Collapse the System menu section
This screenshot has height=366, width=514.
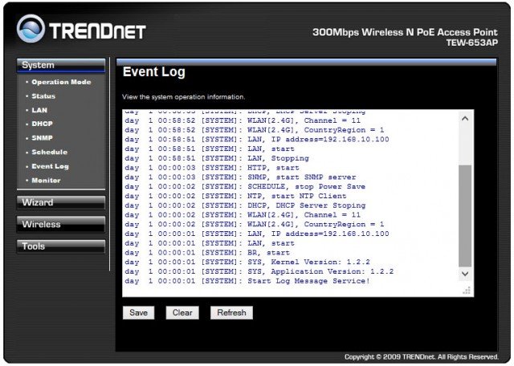pyautogui.click(x=61, y=65)
